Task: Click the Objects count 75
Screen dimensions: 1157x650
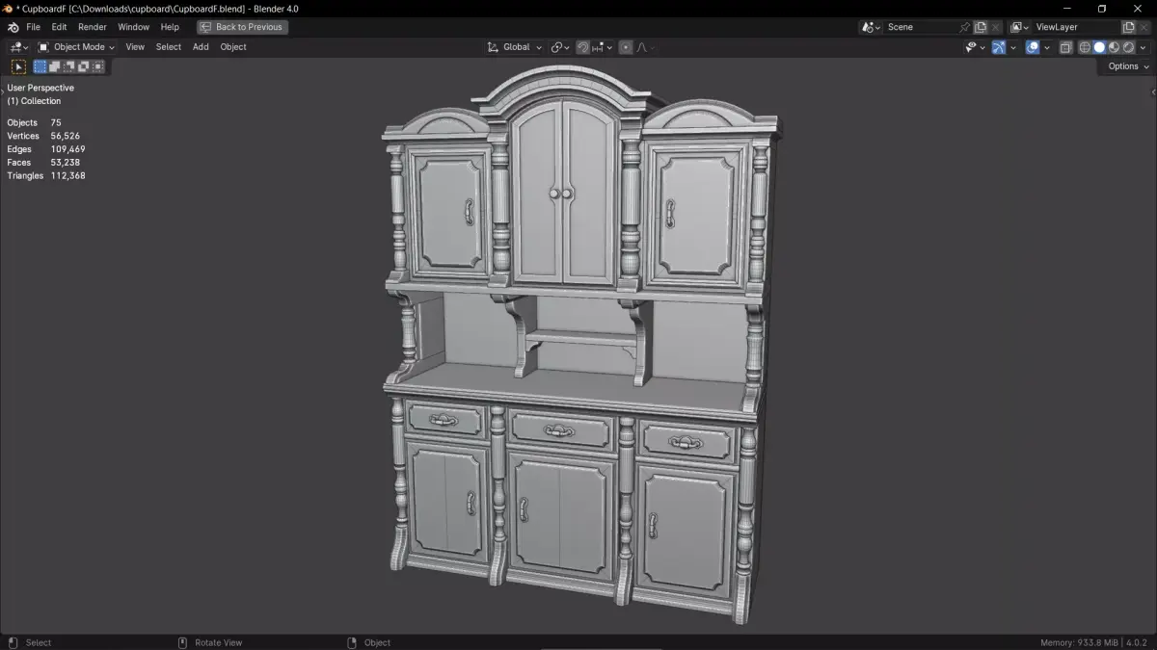Action: pos(56,122)
